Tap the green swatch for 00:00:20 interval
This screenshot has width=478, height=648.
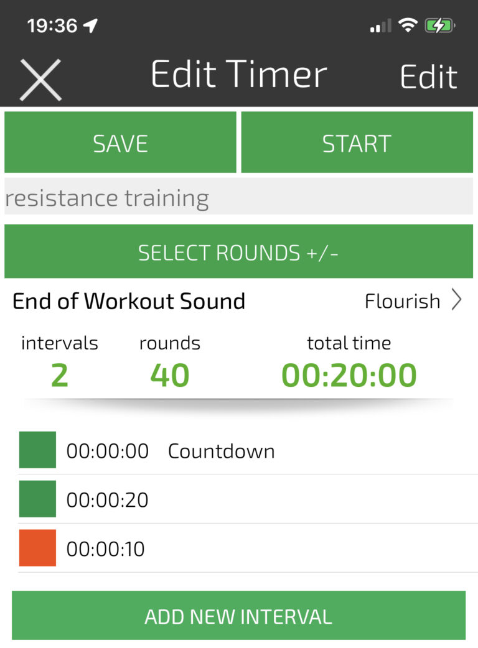click(37, 499)
